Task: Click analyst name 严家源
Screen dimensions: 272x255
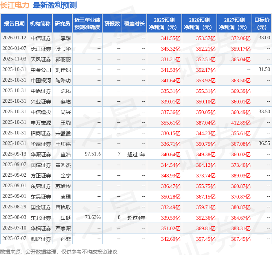Action: 63,228
